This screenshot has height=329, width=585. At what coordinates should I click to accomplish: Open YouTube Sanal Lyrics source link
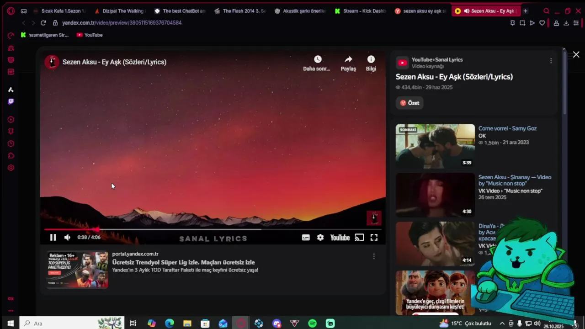[x=437, y=60]
